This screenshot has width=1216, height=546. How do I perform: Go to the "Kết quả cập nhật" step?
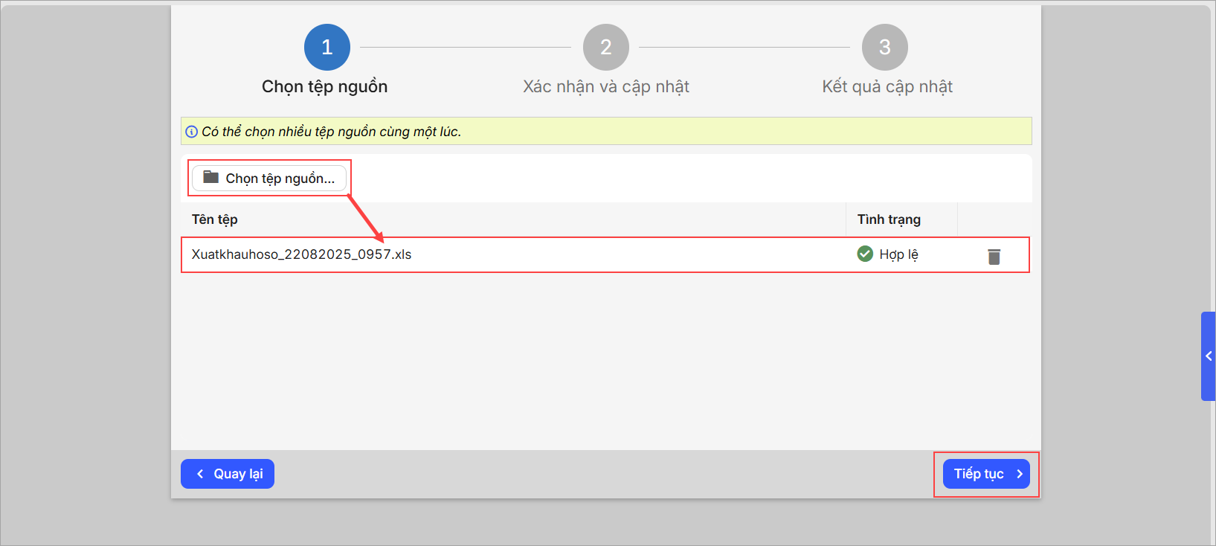[x=887, y=87]
